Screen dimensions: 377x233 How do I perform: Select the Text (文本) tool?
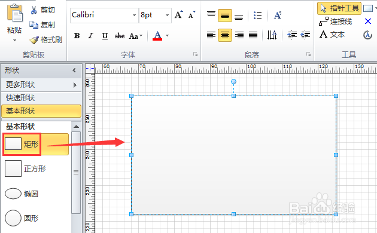pyautogui.click(x=332, y=35)
